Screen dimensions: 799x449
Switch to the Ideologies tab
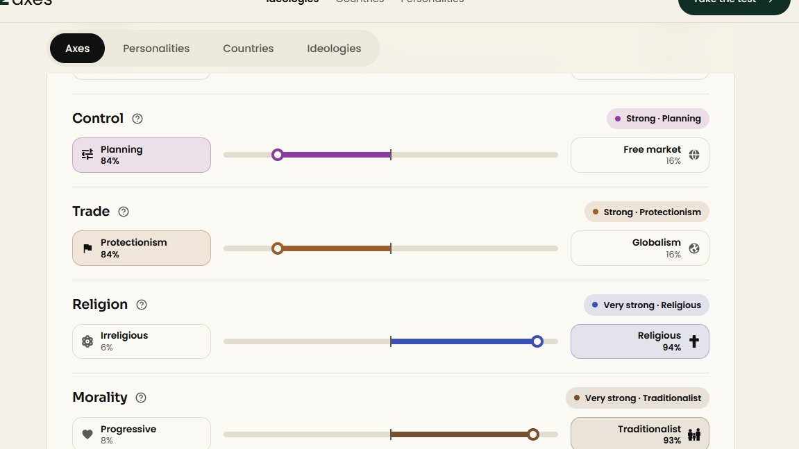[x=334, y=49]
